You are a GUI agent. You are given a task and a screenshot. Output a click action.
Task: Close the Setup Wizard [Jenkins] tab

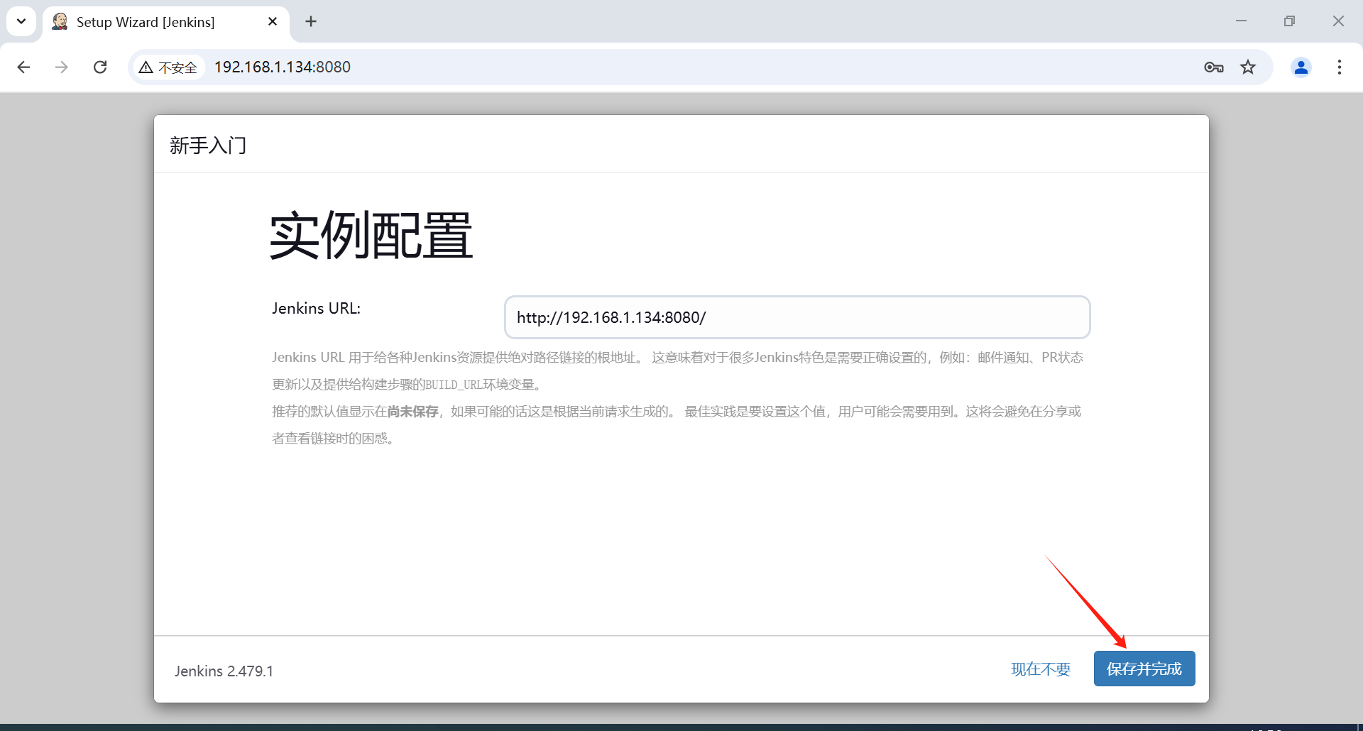273,22
